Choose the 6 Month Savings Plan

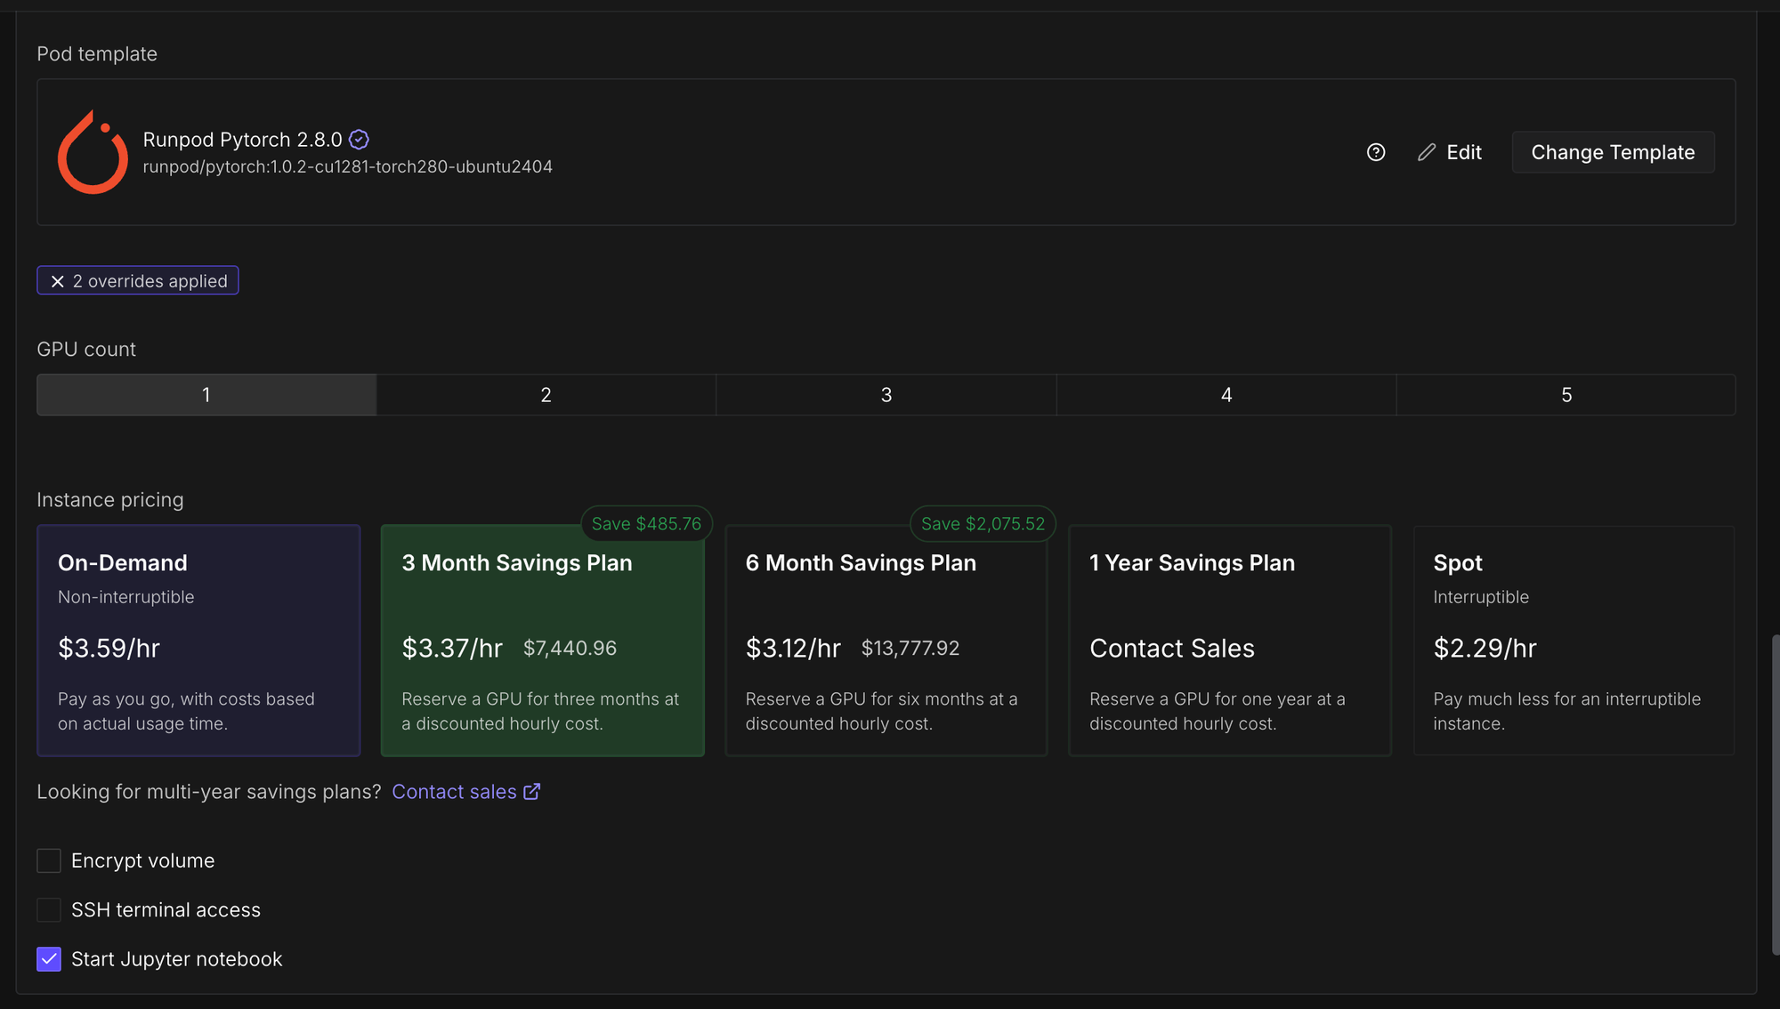pos(886,641)
